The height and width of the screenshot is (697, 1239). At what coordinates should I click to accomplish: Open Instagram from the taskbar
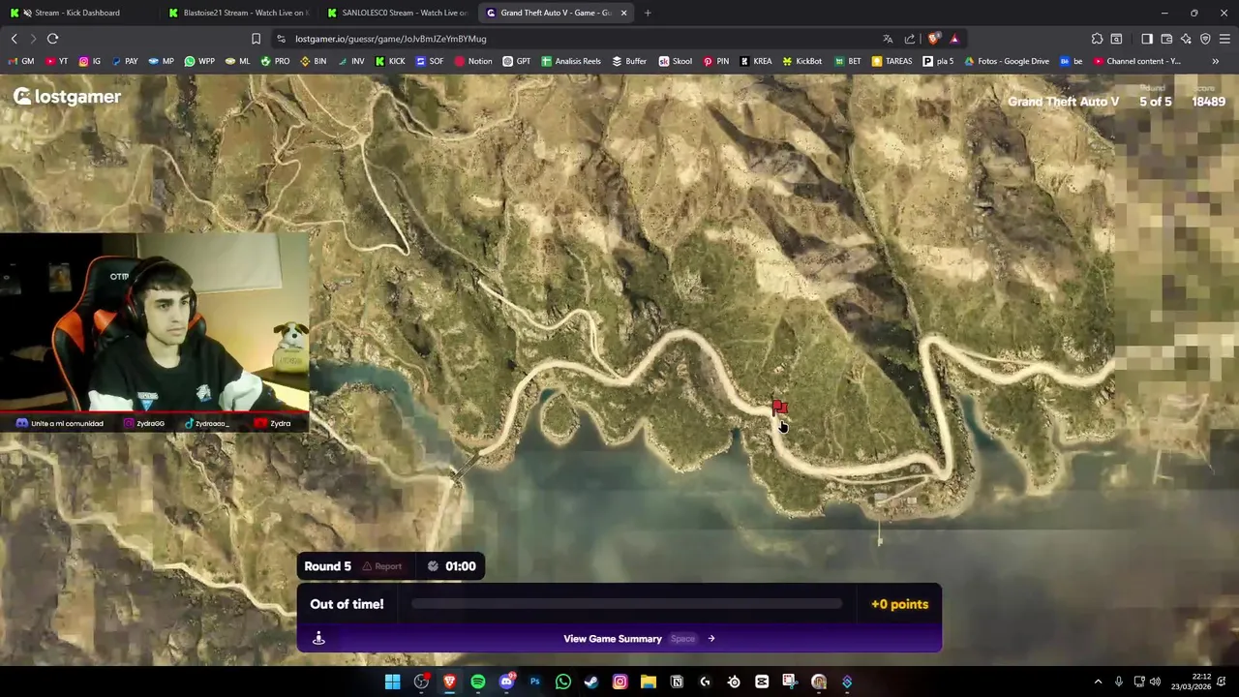click(619, 682)
